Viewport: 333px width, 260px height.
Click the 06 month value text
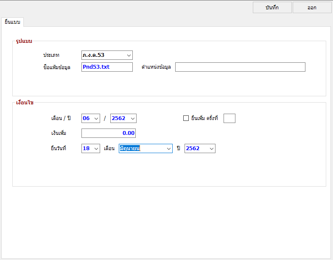point(86,118)
